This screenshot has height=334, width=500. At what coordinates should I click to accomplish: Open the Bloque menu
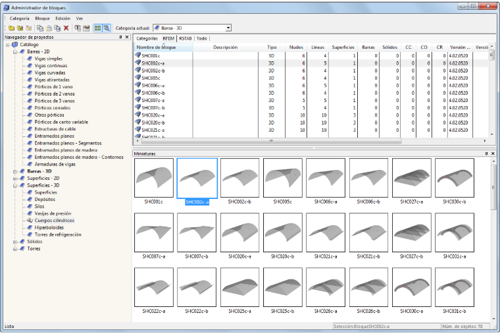coord(42,18)
